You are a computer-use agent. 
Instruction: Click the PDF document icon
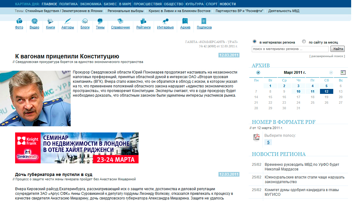(257, 137)
